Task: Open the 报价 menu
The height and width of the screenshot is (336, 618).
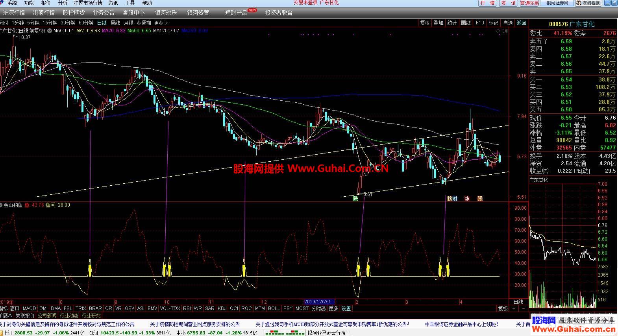Action: tap(46, 3)
